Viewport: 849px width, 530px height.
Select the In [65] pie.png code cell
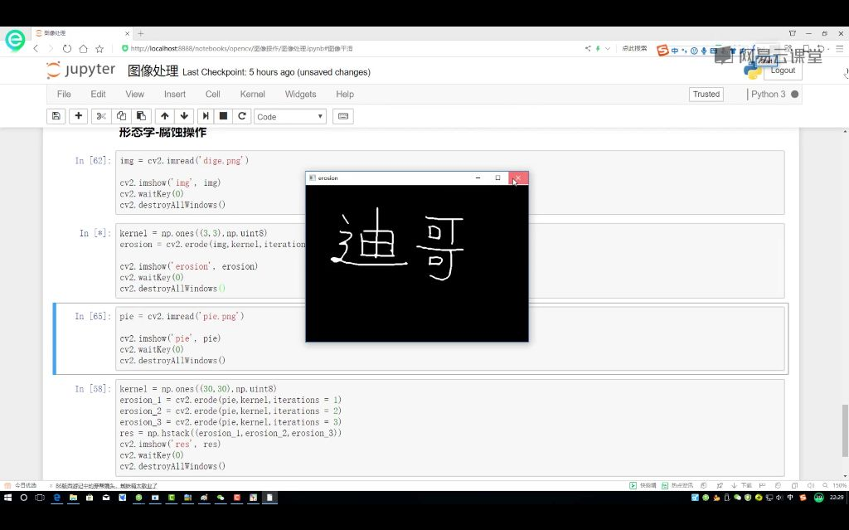point(449,338)
